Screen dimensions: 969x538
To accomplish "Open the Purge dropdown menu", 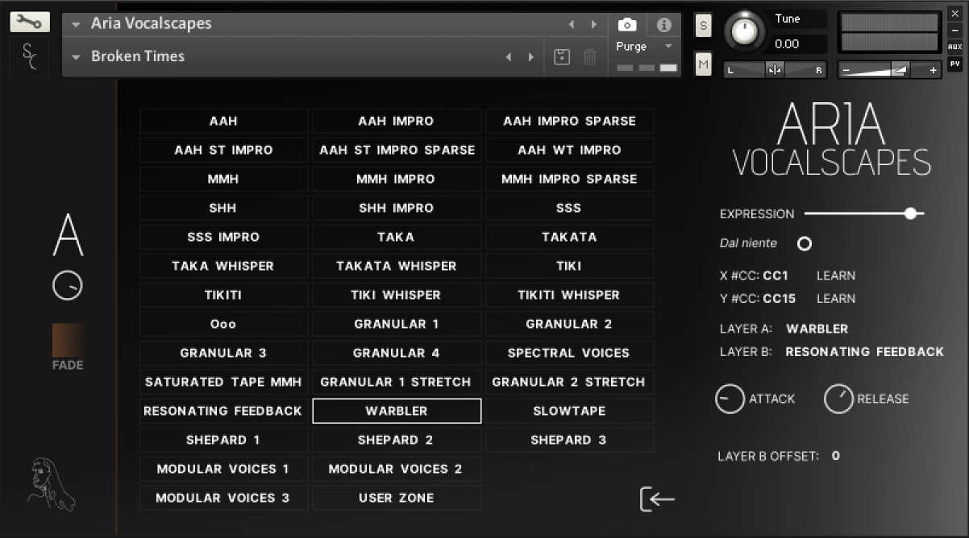I will 667,47.
